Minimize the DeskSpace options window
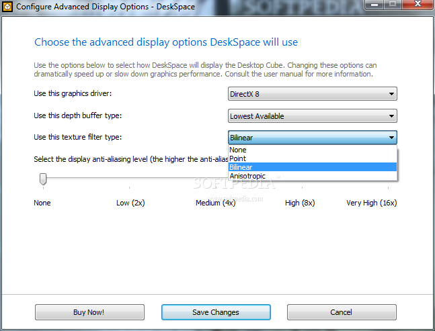The width and height of the screenshot is (435, 331). 374,5
